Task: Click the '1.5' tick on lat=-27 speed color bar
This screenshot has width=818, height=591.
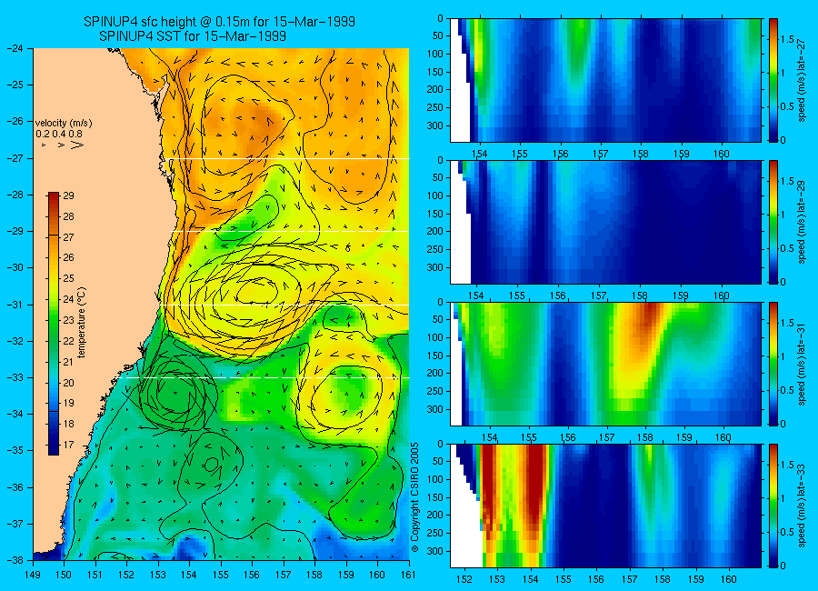Action: point(788,40)
